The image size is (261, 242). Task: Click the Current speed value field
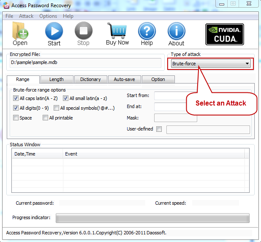(215, 203)
